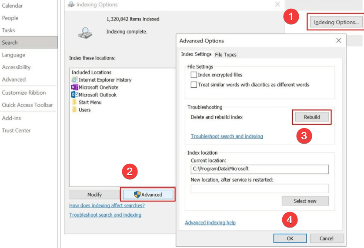Image resolution: width=364 pixels, height=248 pixels.
Task: Switch to the File Types tab
Action: coord(225,54)
